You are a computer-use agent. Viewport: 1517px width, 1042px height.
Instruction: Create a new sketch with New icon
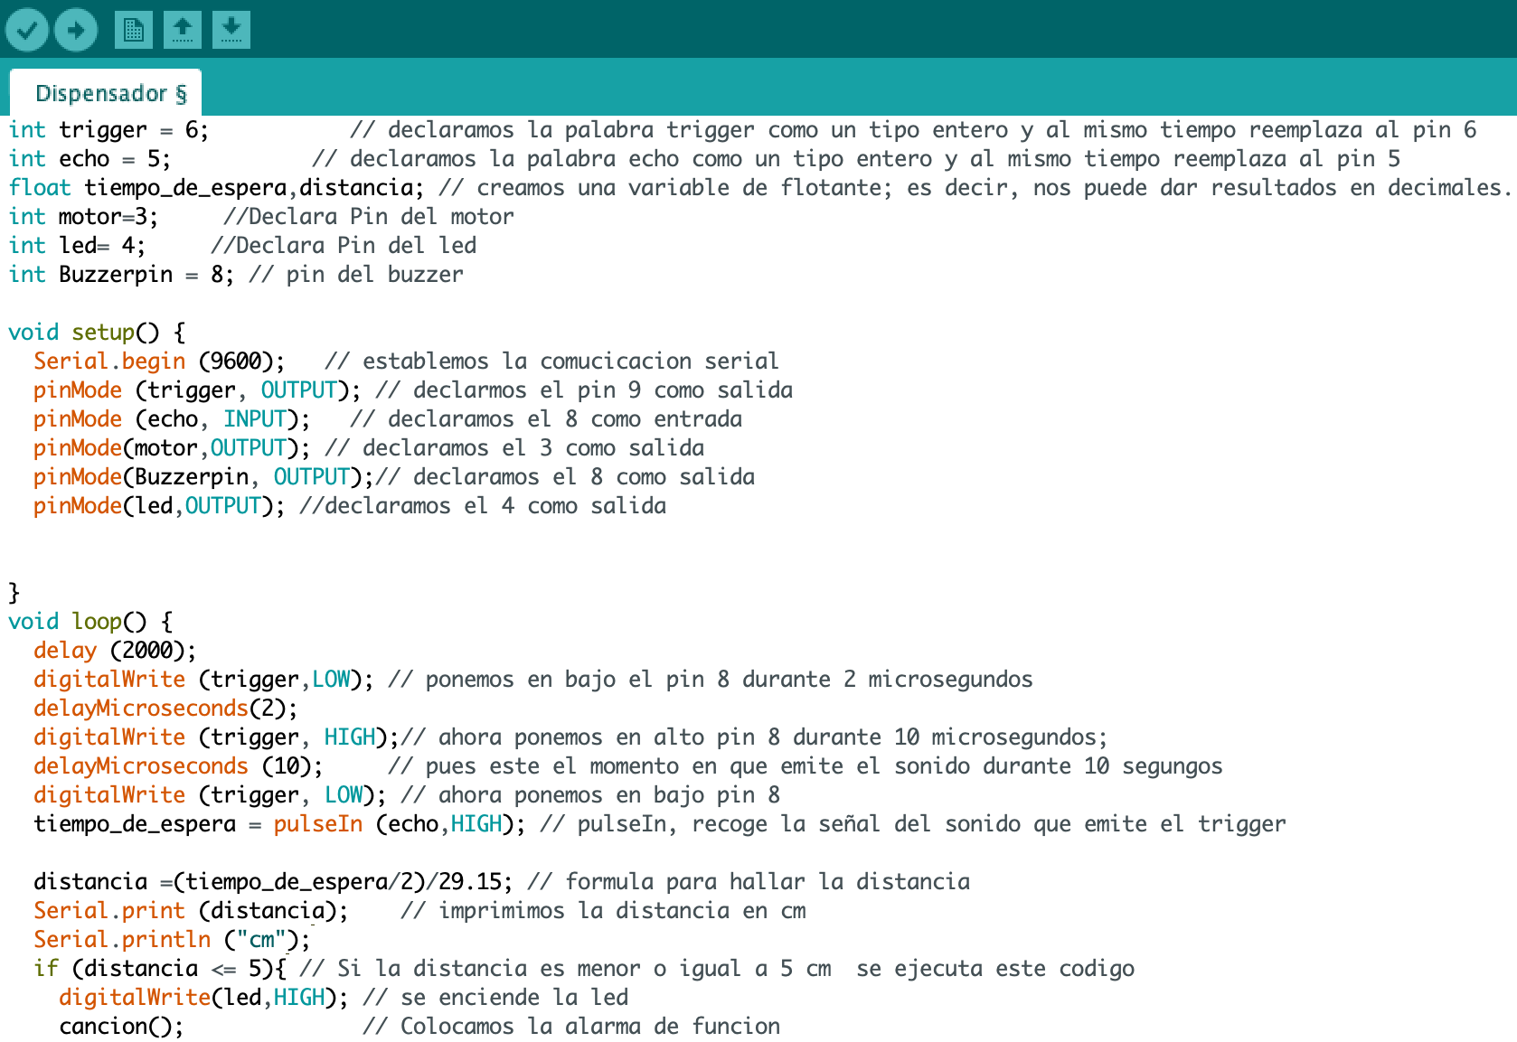pos(133,30)
